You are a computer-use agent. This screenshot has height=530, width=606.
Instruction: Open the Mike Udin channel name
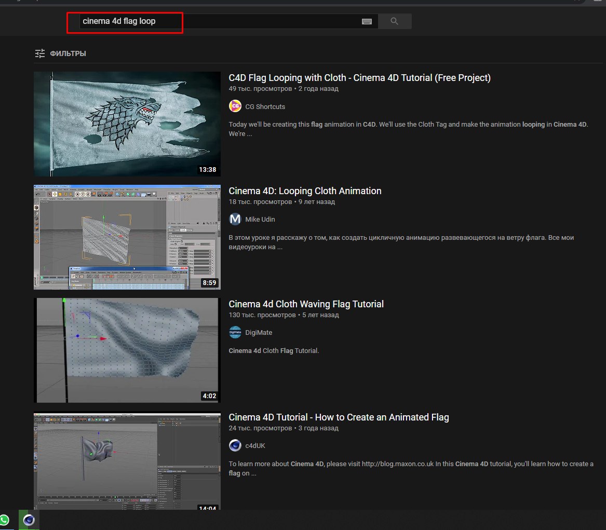click(260, 220)
